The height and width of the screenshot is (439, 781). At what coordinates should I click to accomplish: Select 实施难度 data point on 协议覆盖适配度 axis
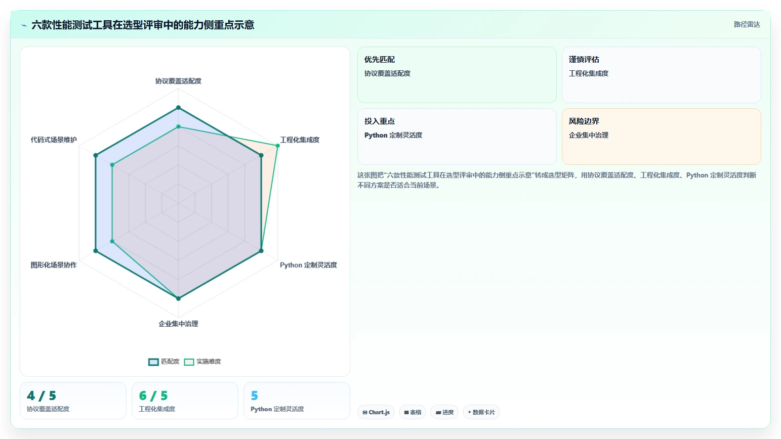tap(178, 126)
